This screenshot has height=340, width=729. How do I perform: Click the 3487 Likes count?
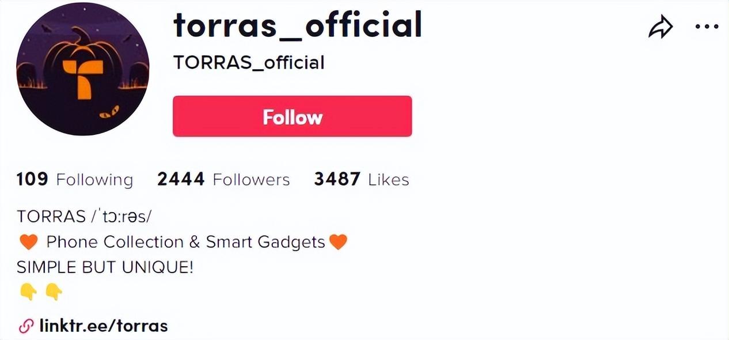pos(362,179)
